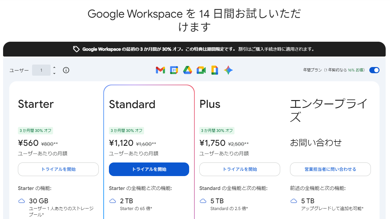The image size is (390, 219).
Task: Click 営業担当者に問い合わせる for Enterprise
Action: pos(330,169)
